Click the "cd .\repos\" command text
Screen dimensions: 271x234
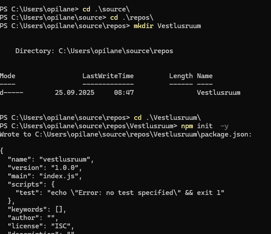point(131,17)
